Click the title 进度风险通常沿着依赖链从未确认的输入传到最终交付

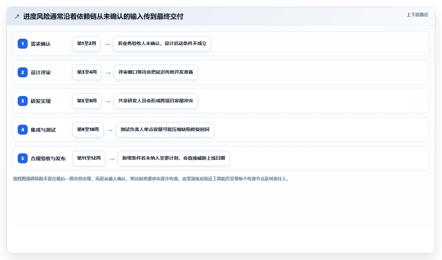pyautogui.click(x=103, y=16)
